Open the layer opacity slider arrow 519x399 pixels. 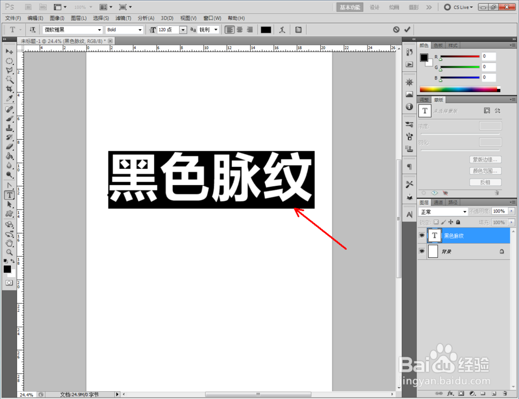pyautogui.click(x=512, y=211)
